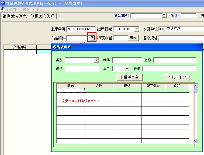Viewport: 204px width, 155px height.
Task: Click top 货品编码 input field
Action: click(146, 16)
